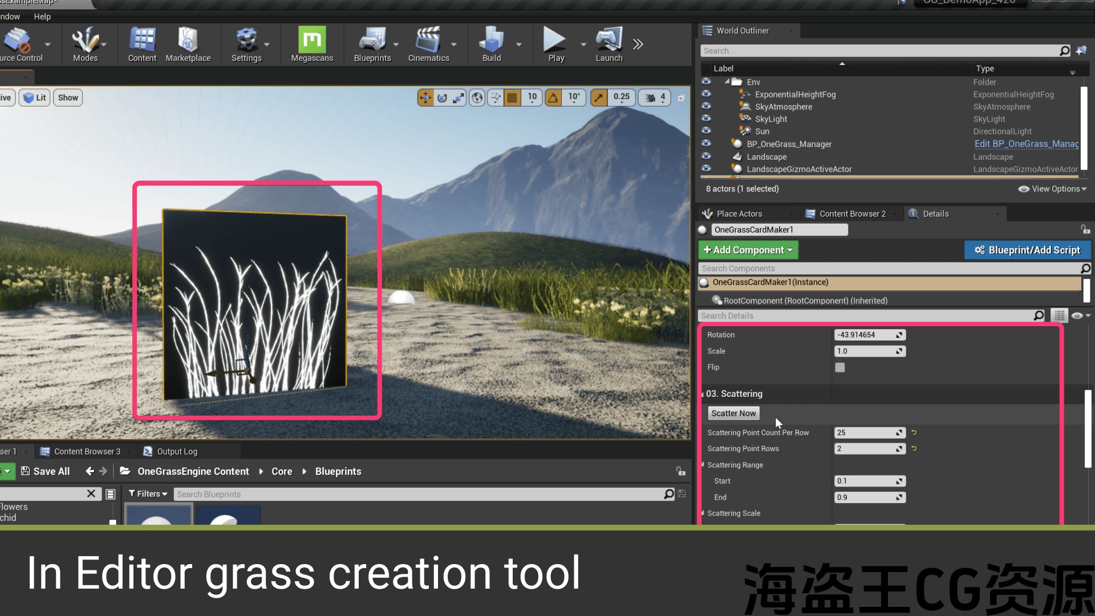
Task: Switch to the Place Actors tab
Action: pyautogui.click(x=739, y=214)
